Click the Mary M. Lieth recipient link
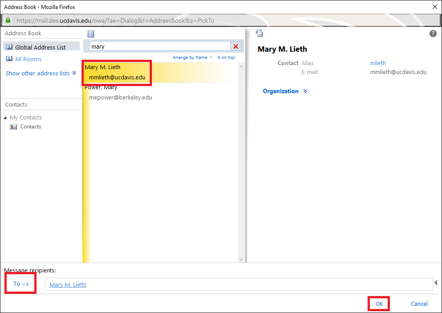The image size is (442, 313). pos(67,285)
